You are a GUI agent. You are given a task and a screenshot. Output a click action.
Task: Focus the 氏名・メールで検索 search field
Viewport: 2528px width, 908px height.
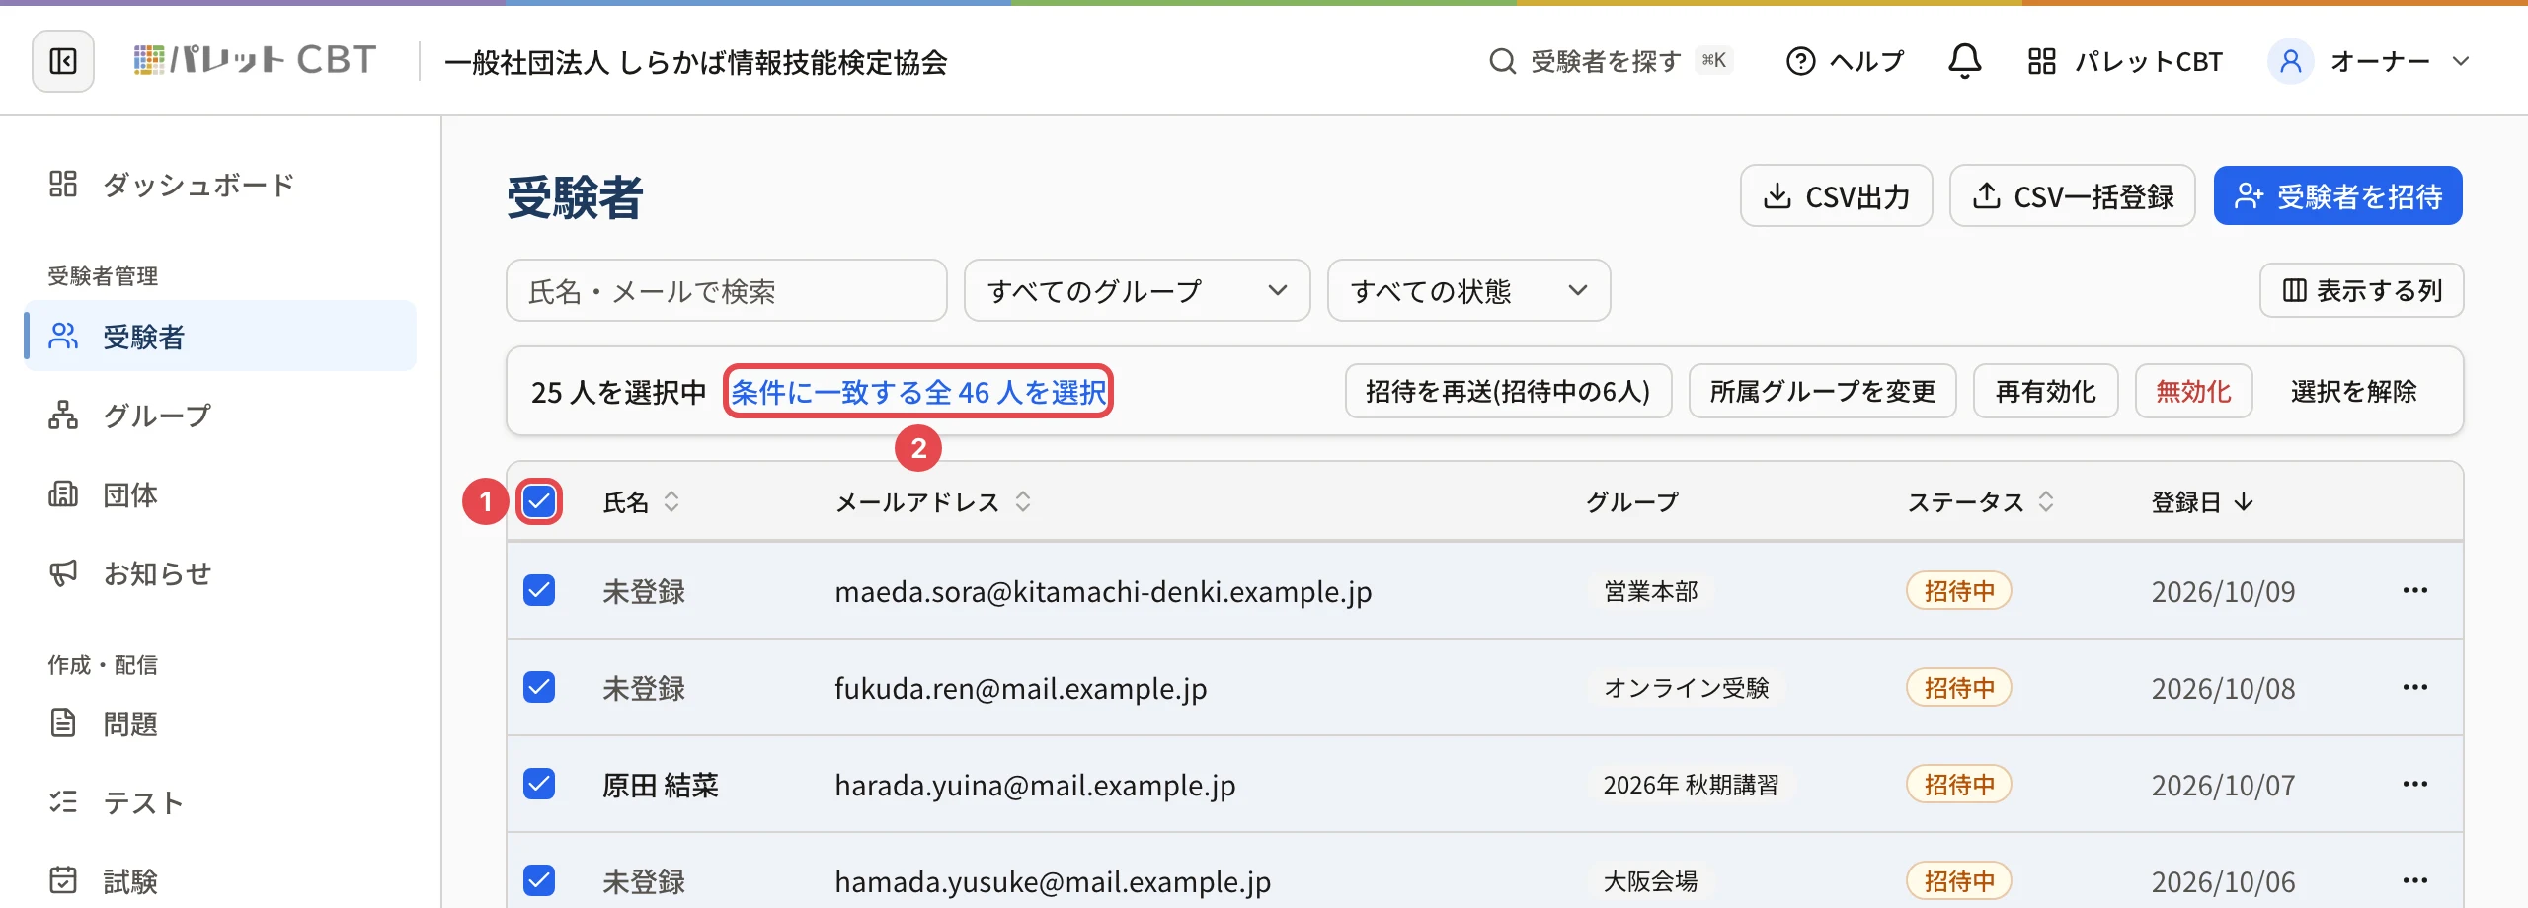[727, 290]
